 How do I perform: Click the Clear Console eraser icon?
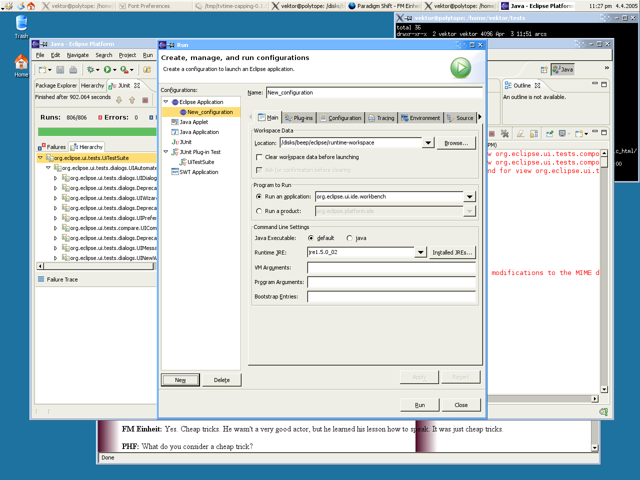520,133
